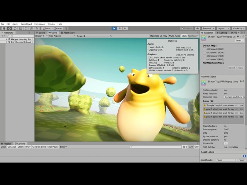The image size is (247, 185).
Task: Switch to the Asset Store tab
Action: (x=68, y=33)
